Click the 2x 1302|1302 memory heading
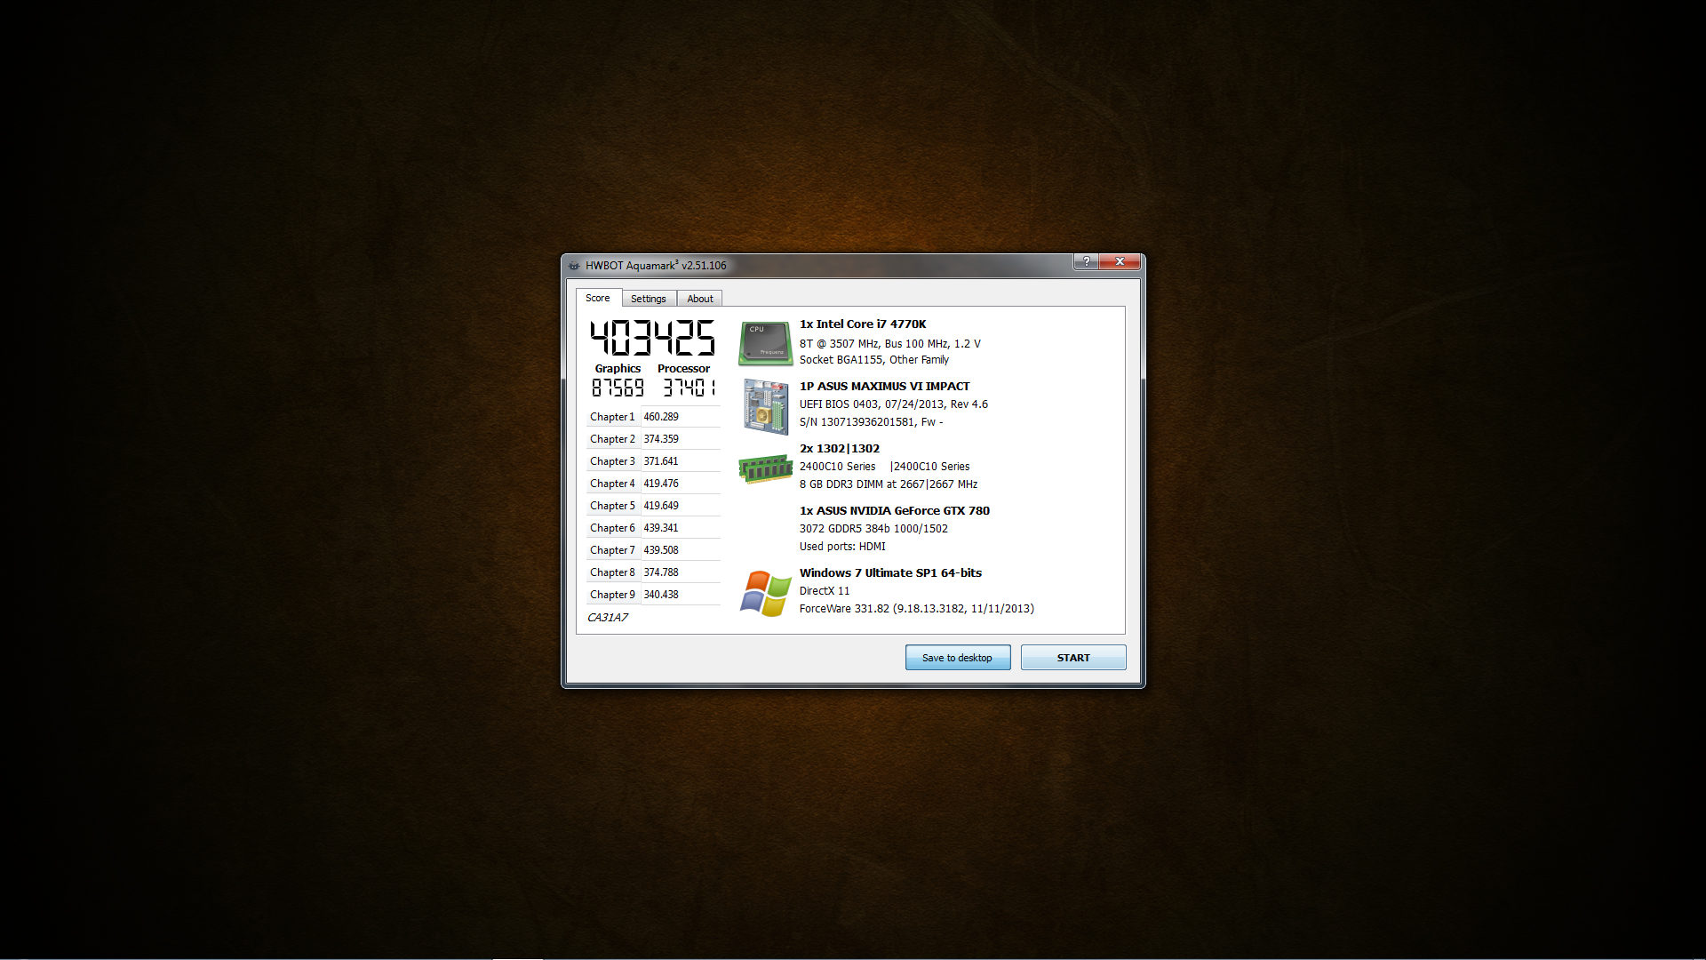This screenshot has width=1706, height=960. tap(839, 449)
